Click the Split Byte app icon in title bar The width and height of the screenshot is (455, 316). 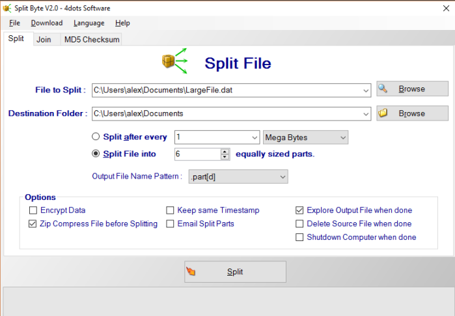coord(7,8)
